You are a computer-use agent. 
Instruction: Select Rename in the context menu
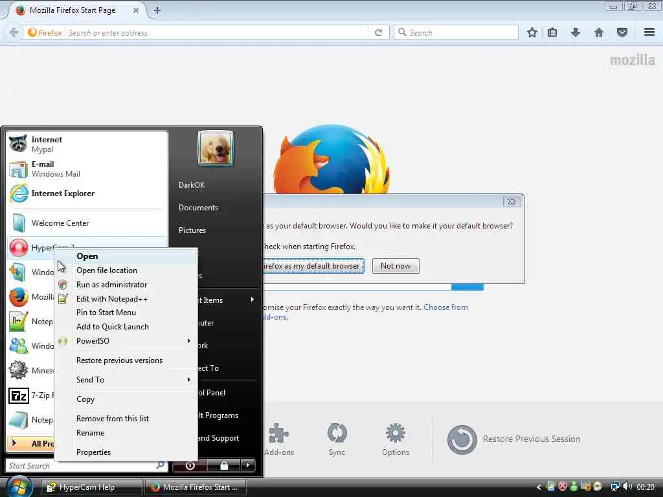click(126, 433)
